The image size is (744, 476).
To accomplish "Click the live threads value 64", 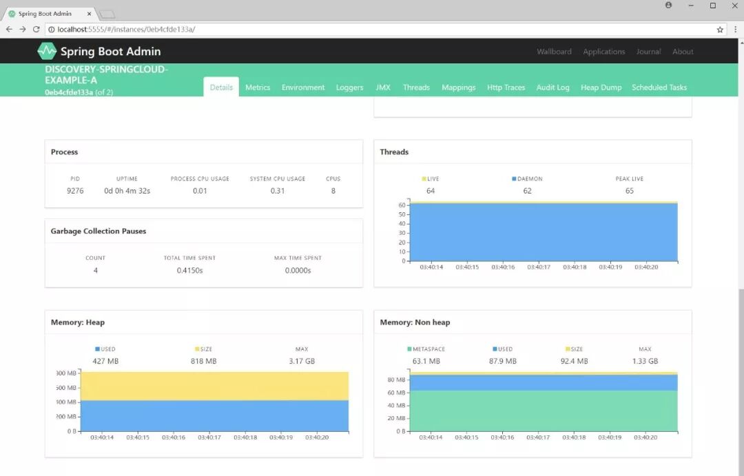I will coord(431,191).
